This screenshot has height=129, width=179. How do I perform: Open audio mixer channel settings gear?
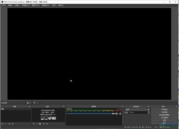pos(120,114)
